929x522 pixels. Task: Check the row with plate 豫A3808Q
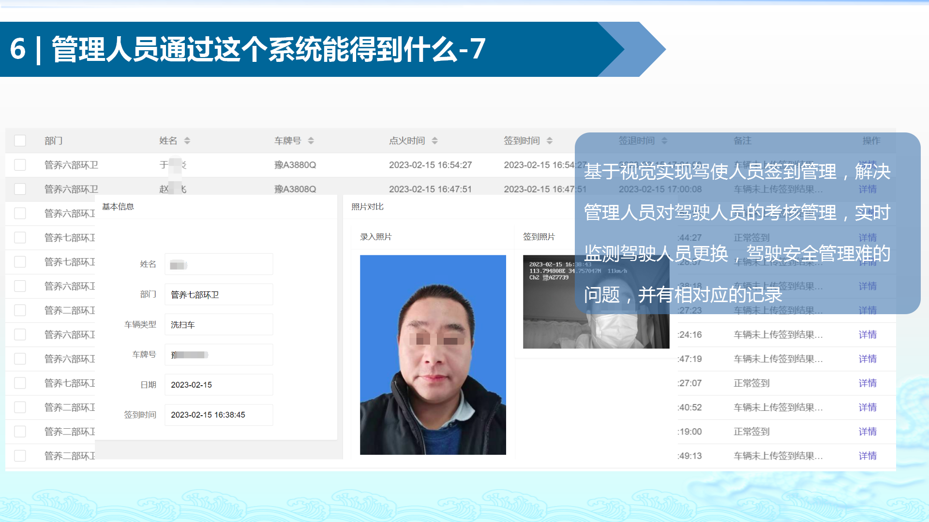click(x=20, y=189)
